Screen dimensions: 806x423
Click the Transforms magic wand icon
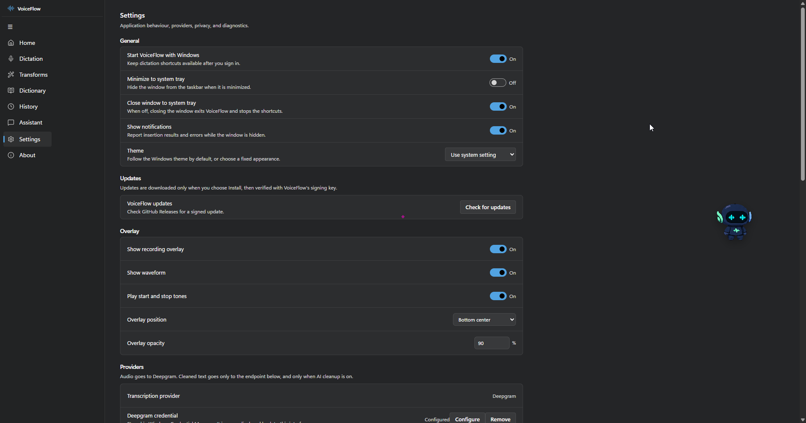11,75
